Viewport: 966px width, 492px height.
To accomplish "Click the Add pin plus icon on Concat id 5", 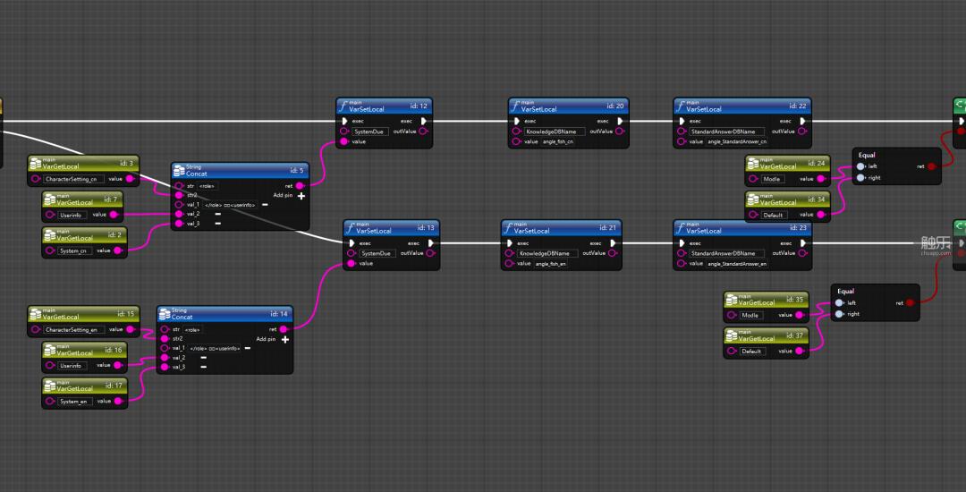I will pos(301,196).
